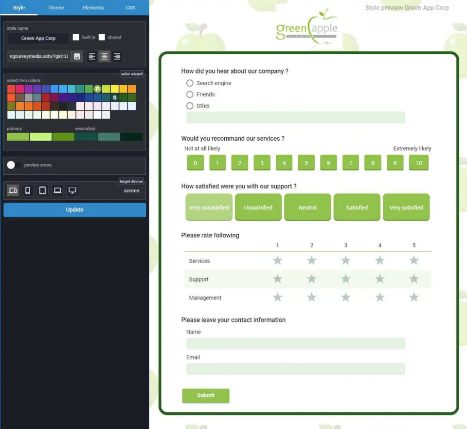Align the survey logo to the right
Image resolution: width=467 pixels, height=429 pixels.
pyautogui.click(x=116, y=56)
